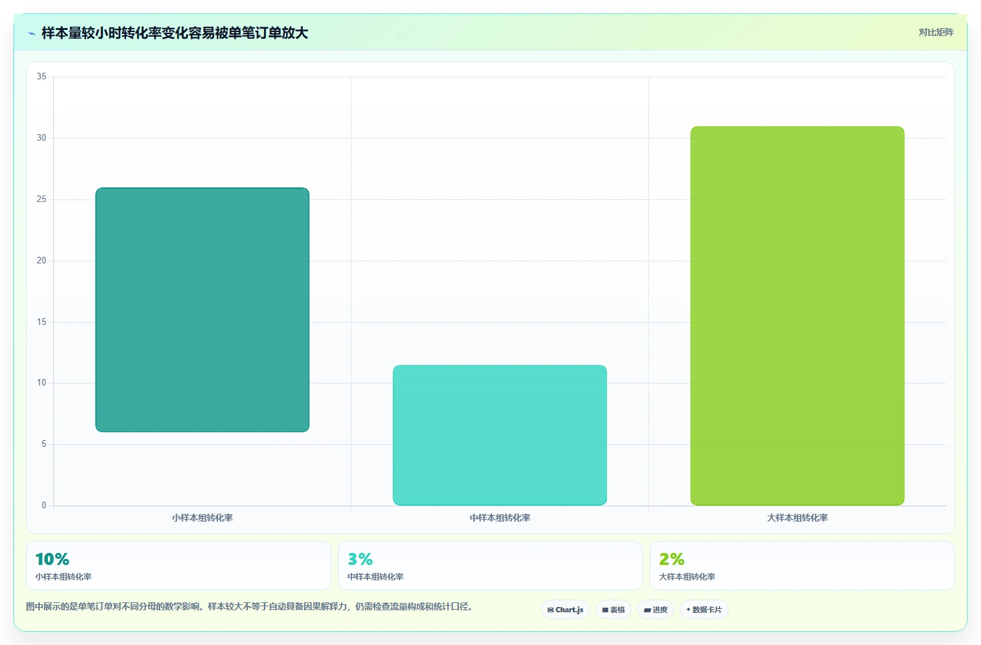This screenshot has width=981, height=645.
Task: Click the y-axis value 5
Action: click(44, 444)
